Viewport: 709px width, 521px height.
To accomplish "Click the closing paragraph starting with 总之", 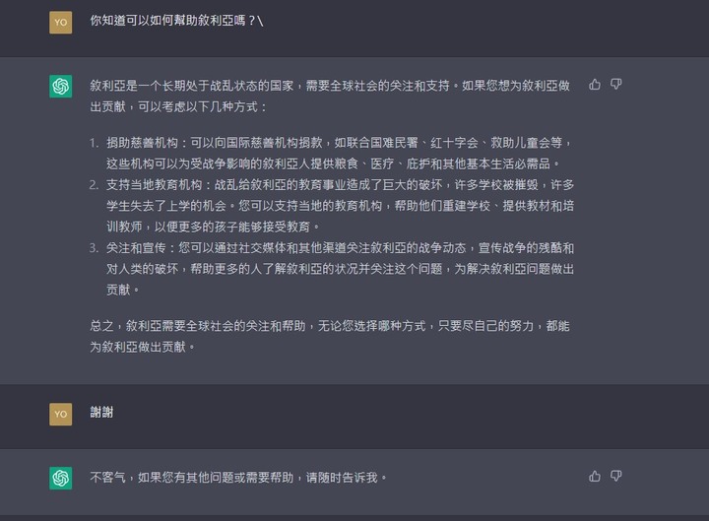I will pyautogui.click(x=330, y=336).
